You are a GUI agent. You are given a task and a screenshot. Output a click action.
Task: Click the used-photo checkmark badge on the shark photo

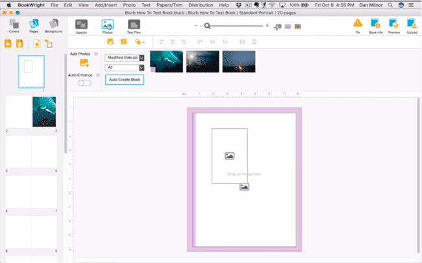153,70
